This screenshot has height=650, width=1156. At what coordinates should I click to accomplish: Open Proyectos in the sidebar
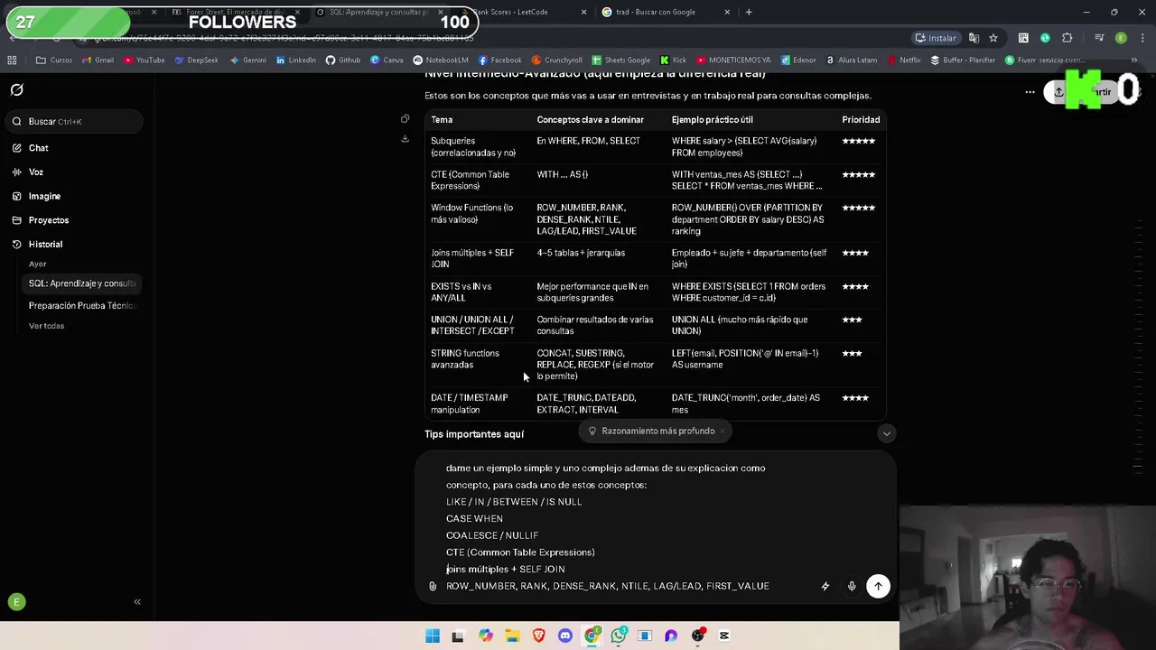click(x=49, y=220)
